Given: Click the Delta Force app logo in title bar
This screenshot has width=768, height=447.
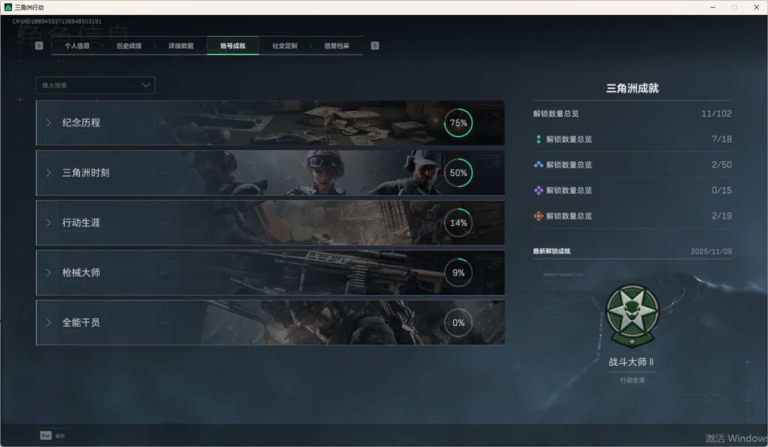Looking at the screenshot, I should click(x=8, y=7).
